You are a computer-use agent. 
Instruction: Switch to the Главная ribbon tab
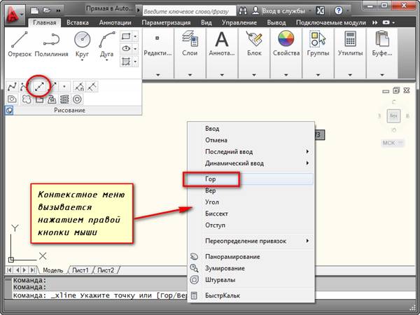(x=45, y=23)
